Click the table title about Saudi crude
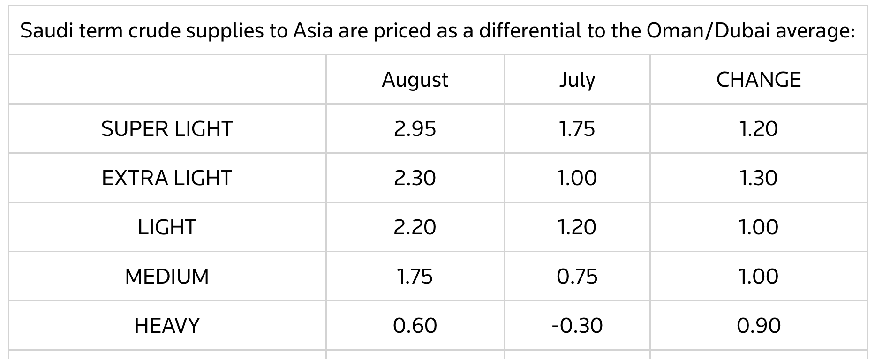875x359 pixels. point(438,31)
